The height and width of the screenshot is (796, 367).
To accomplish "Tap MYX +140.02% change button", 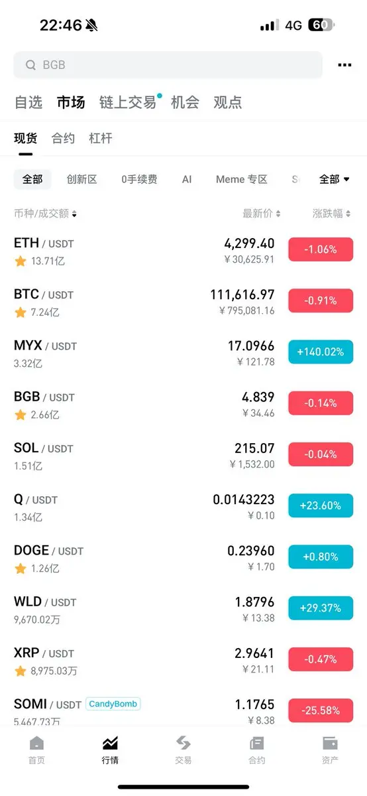I will pos(321,352).
